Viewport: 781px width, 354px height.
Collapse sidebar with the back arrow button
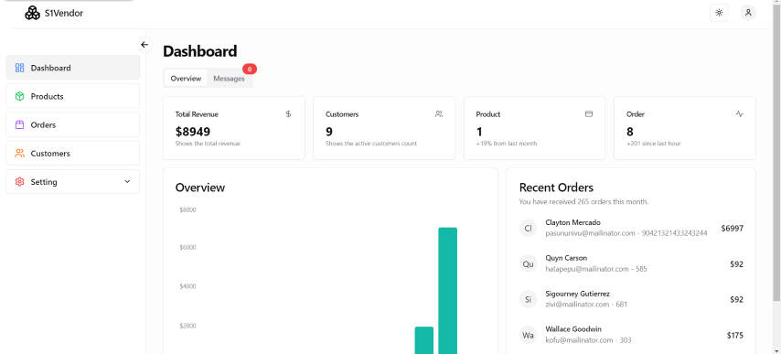point(144,45)
